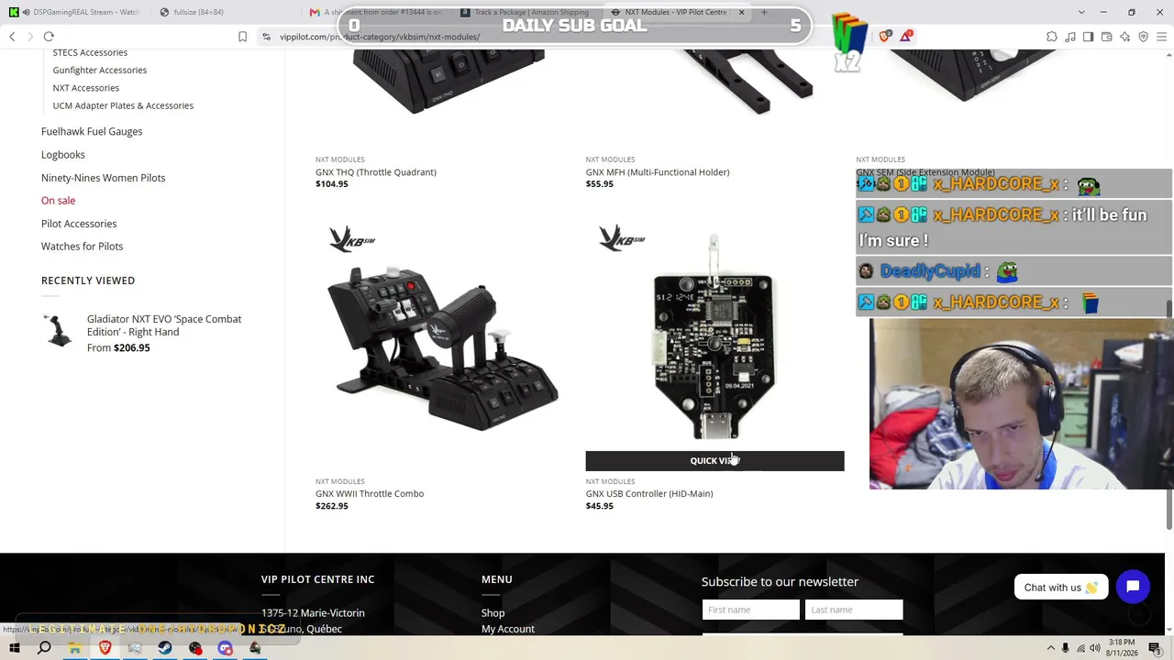Open Ninety-Nines Women Pilots category

104,178
